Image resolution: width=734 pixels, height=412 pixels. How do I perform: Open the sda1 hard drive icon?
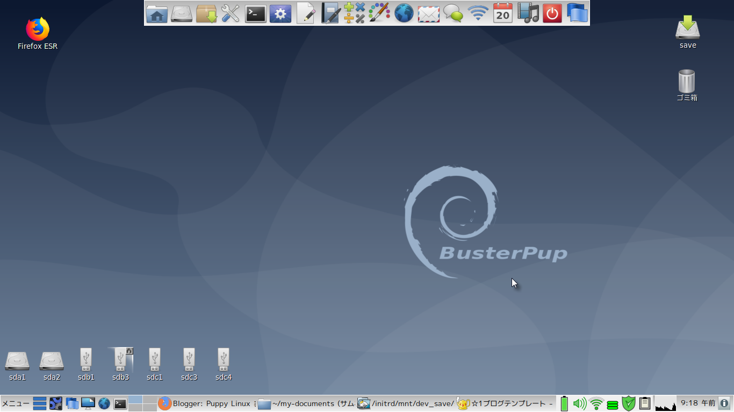[17, 366]
